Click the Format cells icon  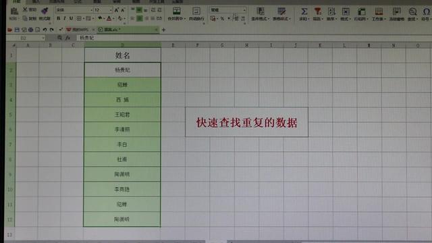click(x=346, y=11)
